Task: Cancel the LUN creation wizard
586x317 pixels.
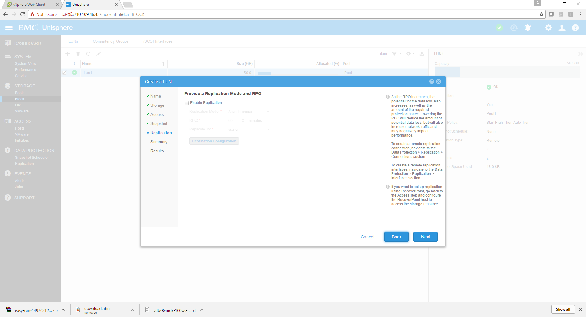Action: [x=367, y=237]
